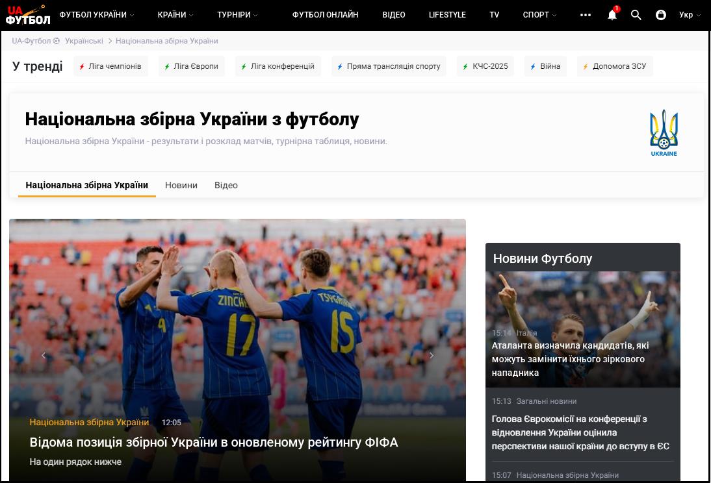This screenshot has height=483, width=711.
Task: Read the article about FIFA ranking
Action: click(x=214, y=442)
